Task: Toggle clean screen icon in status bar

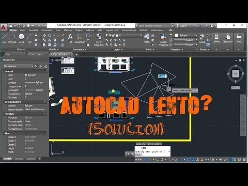Action: (240, 160)
